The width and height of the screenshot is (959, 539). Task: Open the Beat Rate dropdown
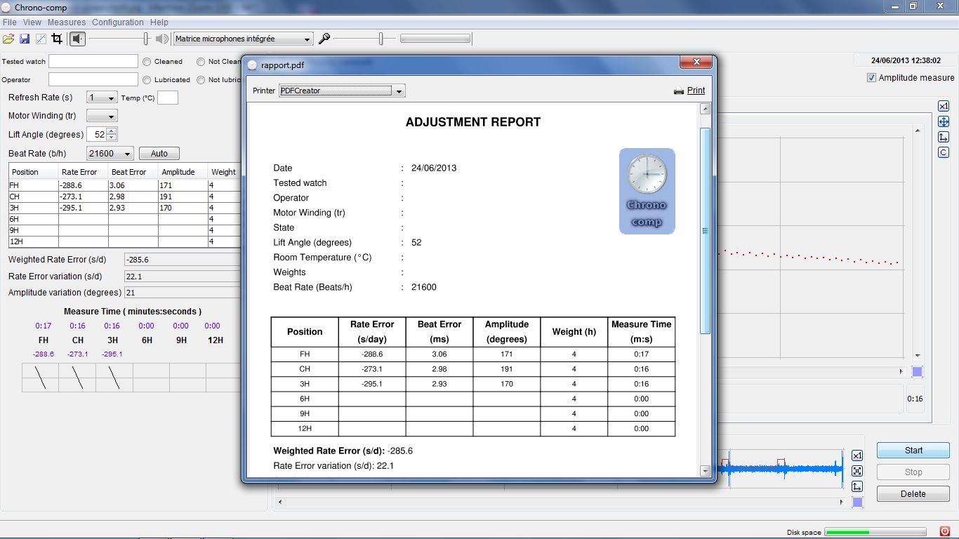tap(127, 153)
